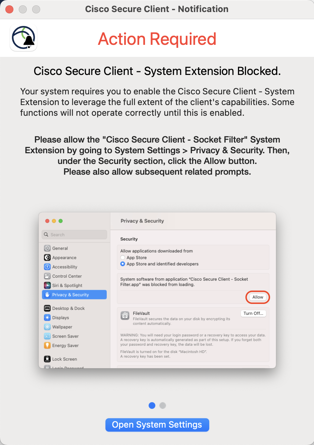Click the second page indicator dot
The image size is (314, 445).
163,405
